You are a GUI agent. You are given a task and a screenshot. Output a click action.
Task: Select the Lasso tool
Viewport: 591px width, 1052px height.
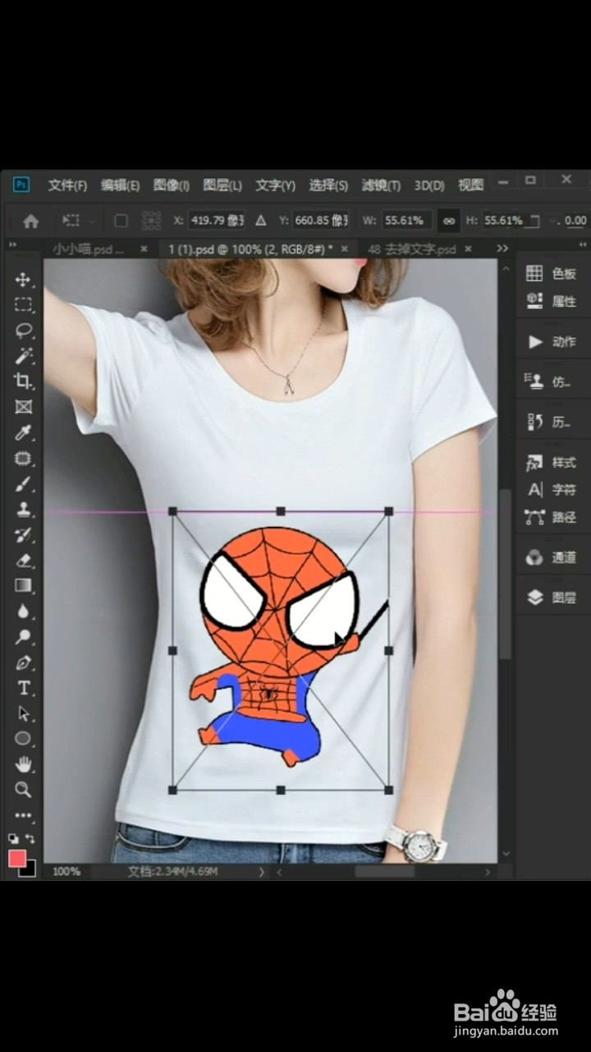(x=23, y=330)
